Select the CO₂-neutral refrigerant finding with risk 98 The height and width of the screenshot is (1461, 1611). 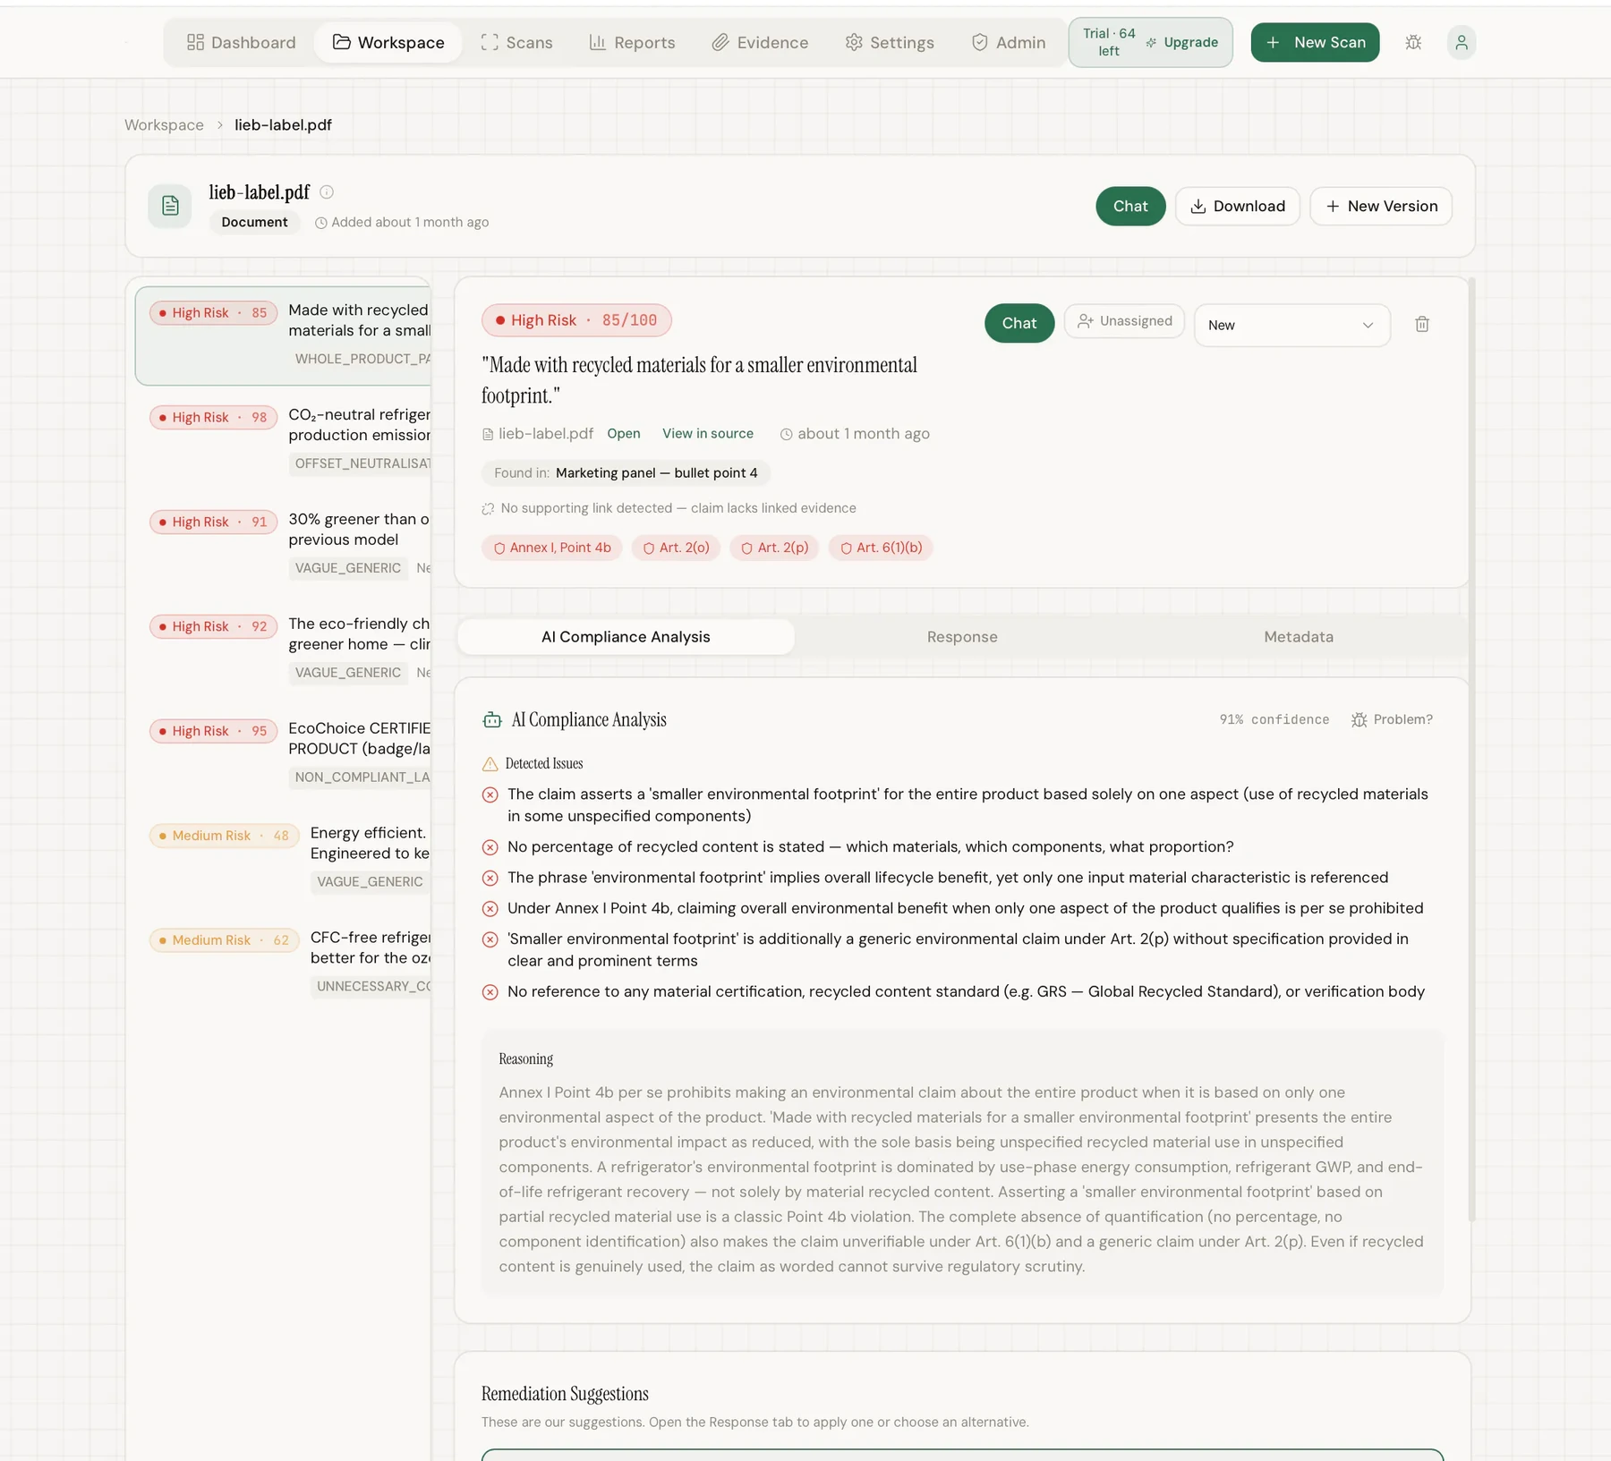click(x=285, y=440)
